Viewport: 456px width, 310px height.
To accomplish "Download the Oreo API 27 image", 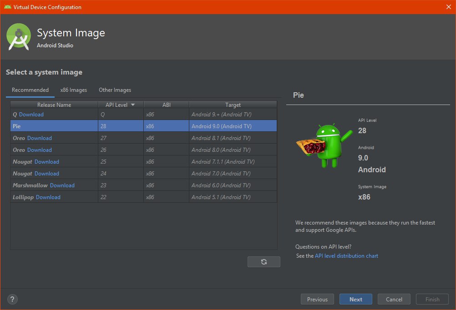I will 40,138.
